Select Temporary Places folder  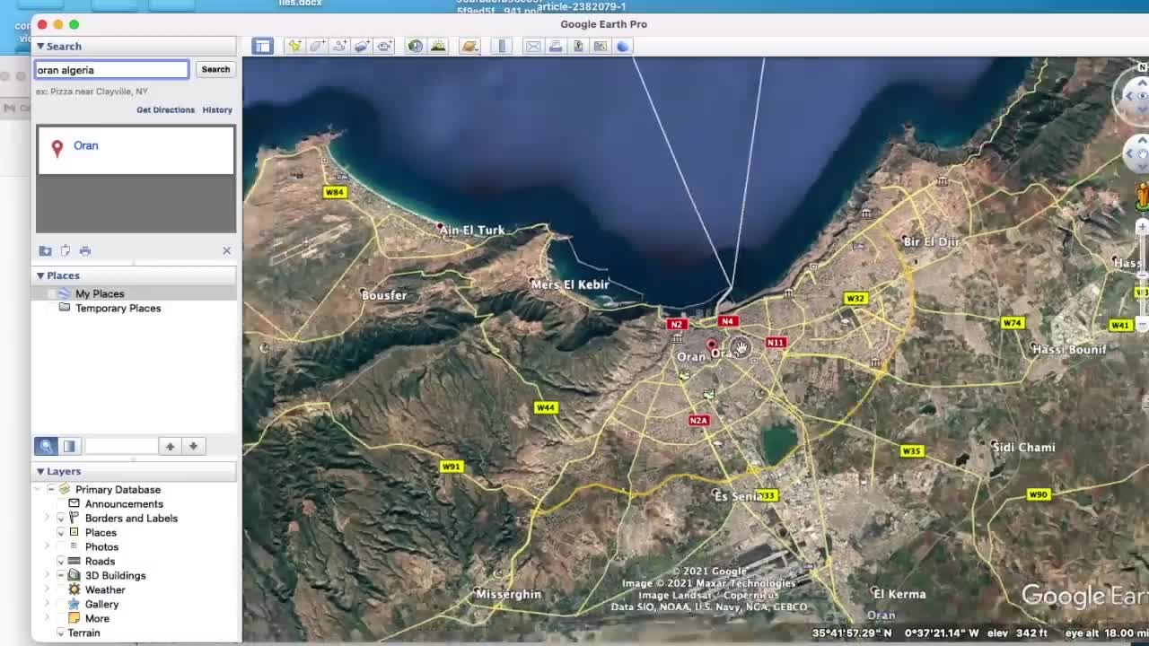pyautogui.click(x=118, y=308)
